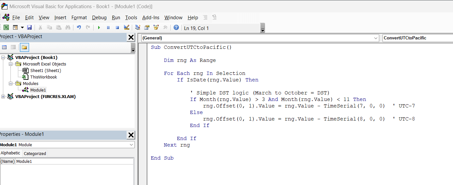The width and height of the screenshot is (453, 185).
Task: Click the blue Help question mark icon
Action: (176, 28)
